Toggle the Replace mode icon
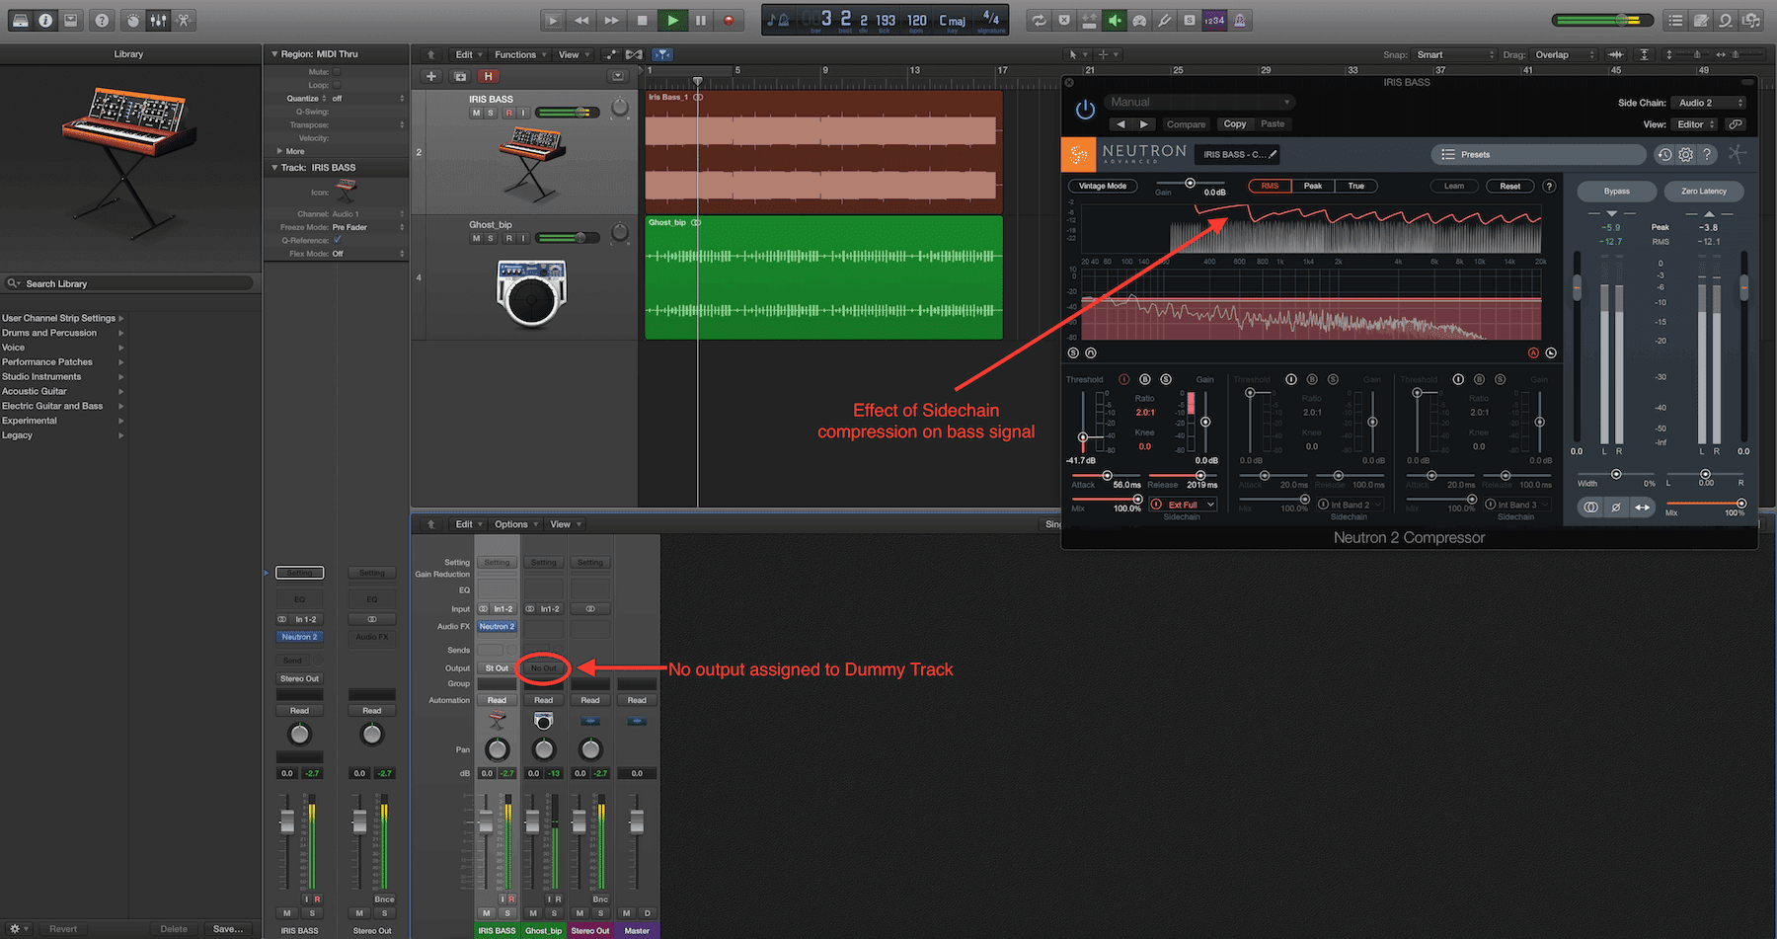This screenshot has width=1777, height=939. (x=1064, y=20)
